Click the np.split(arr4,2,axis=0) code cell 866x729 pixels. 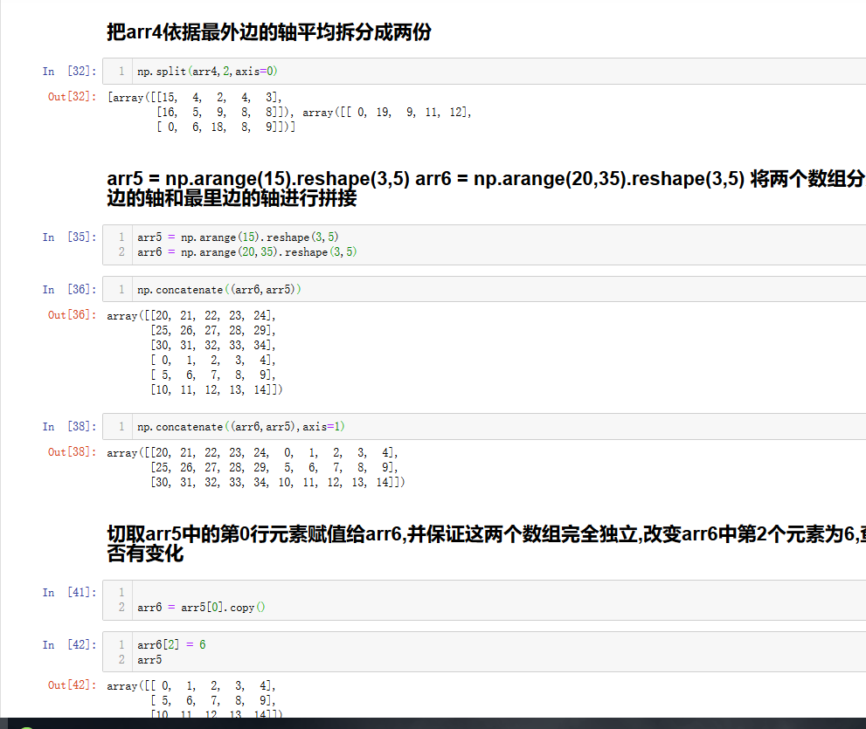click(484, 72)
